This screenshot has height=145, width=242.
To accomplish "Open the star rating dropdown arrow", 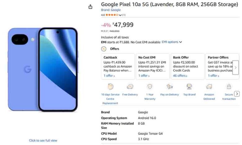I will 120,15.
